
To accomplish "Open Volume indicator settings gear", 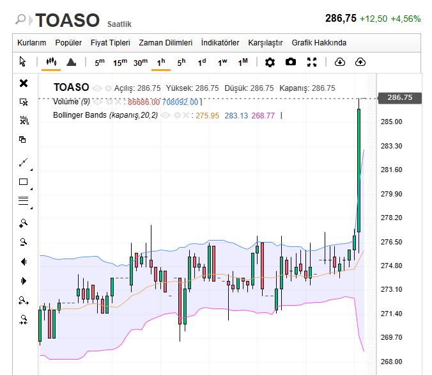I will click(x=109, y=102).
